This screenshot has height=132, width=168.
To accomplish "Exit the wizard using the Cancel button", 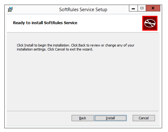I will point(144,118).
